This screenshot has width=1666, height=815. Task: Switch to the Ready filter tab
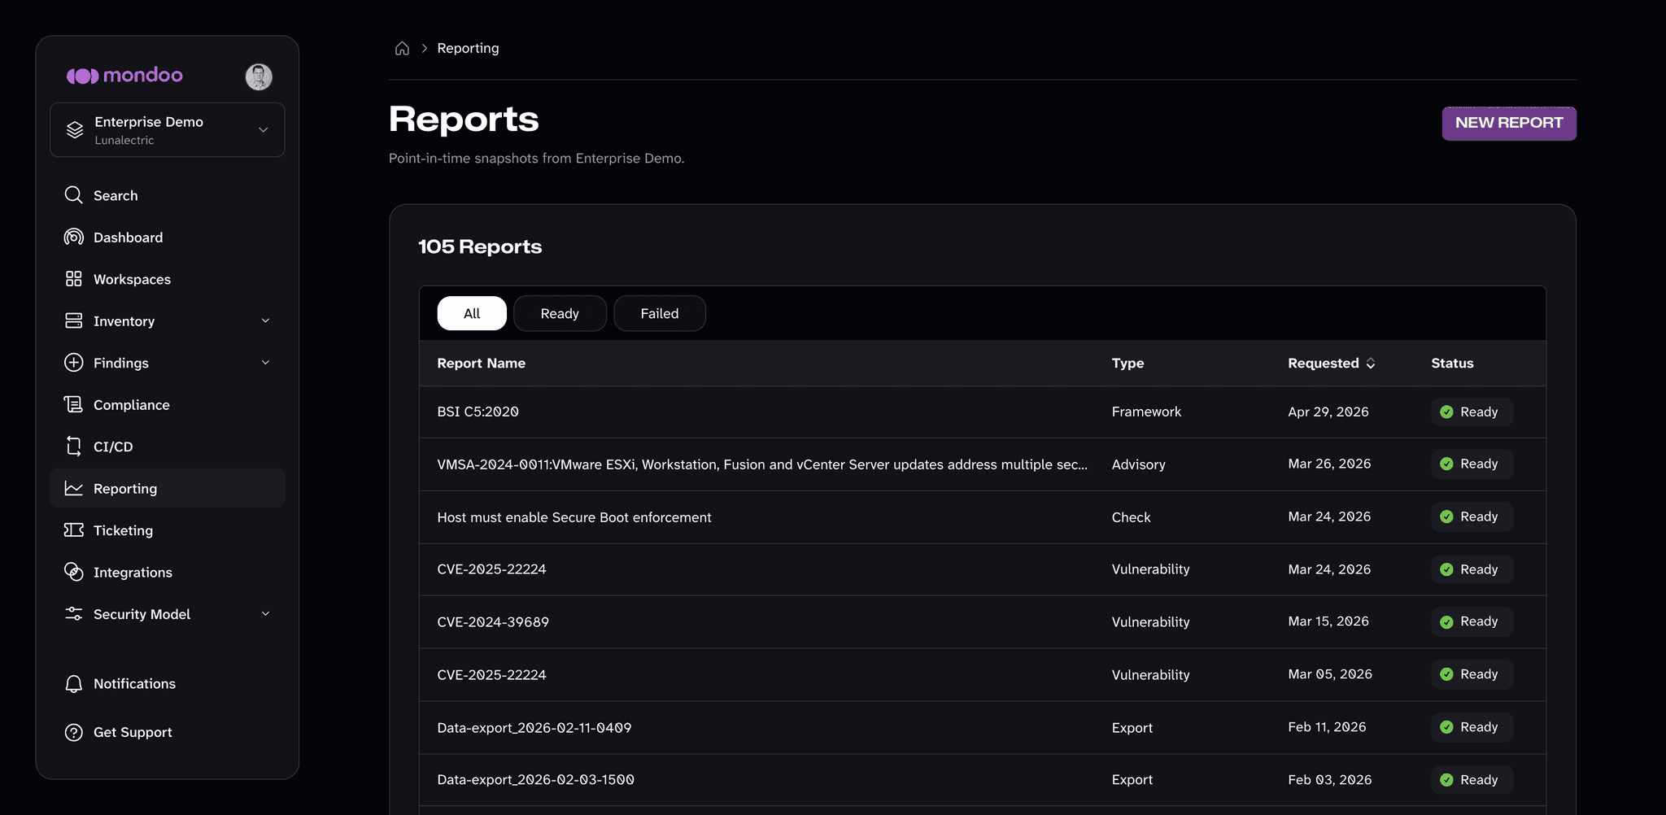point(560,313)
